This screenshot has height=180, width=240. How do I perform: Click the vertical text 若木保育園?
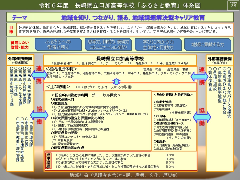coord(210,79)
